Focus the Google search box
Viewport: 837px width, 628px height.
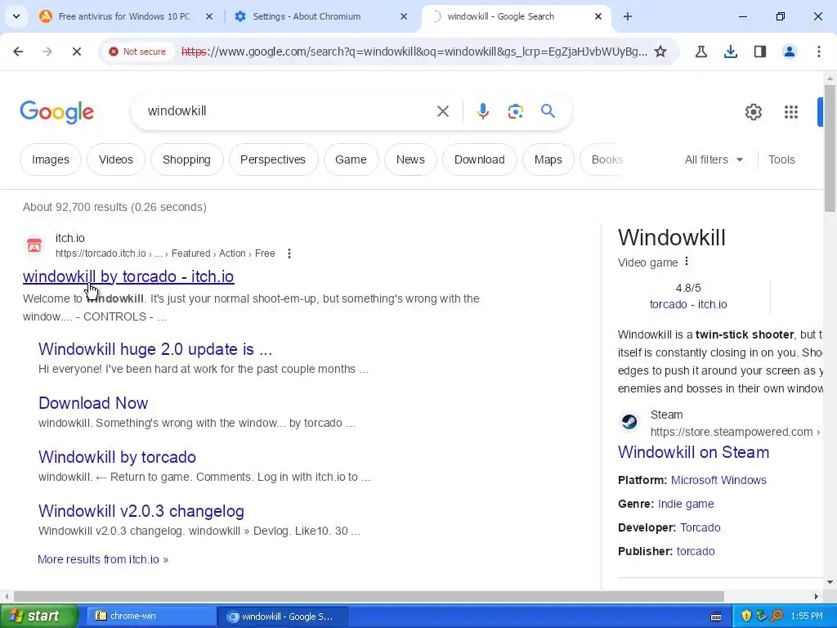point(289,111)
